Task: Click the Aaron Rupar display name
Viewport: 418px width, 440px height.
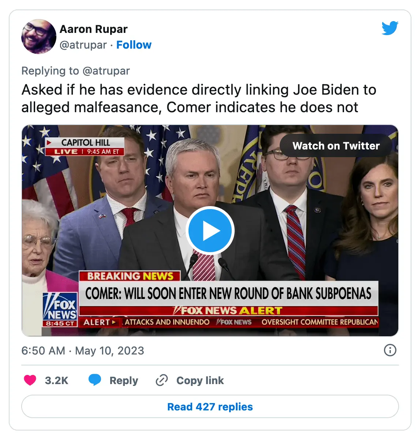Action: coord(93,29)
